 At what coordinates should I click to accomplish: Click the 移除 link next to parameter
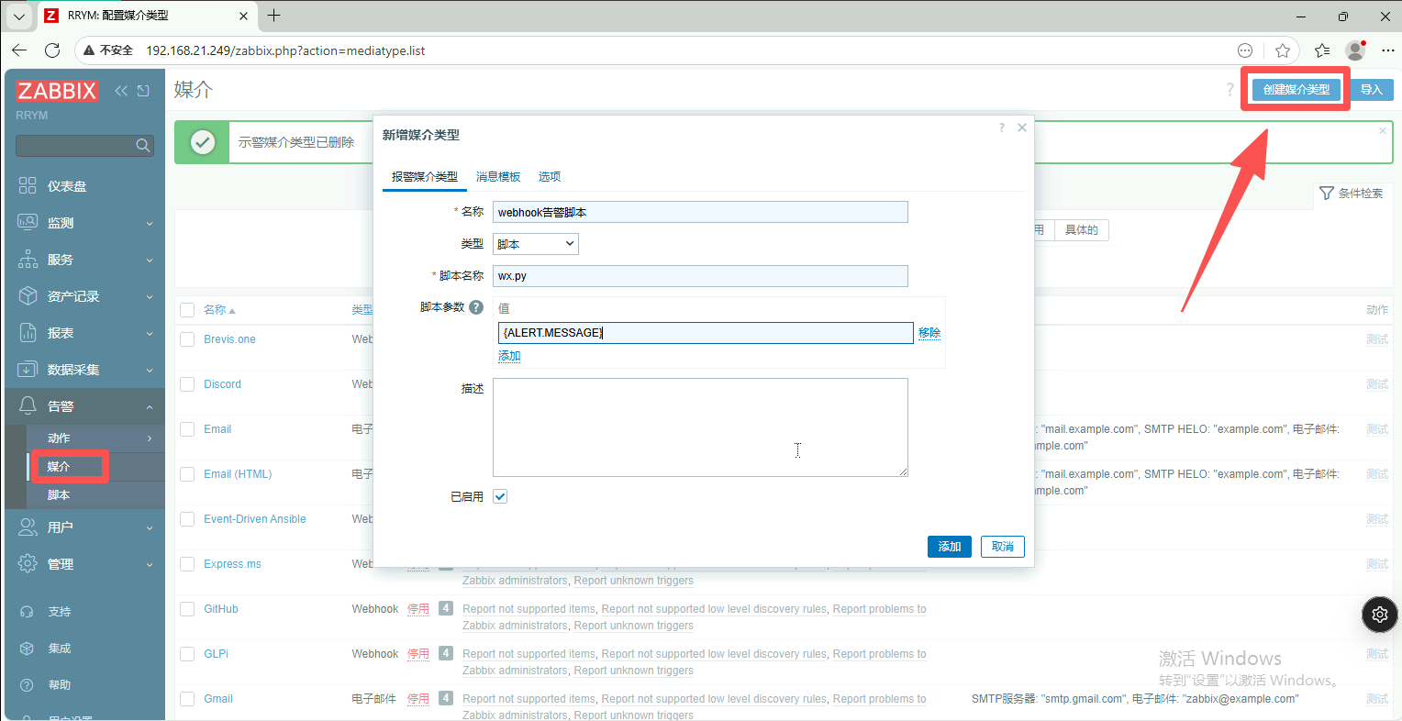click(x=929, y=333)
